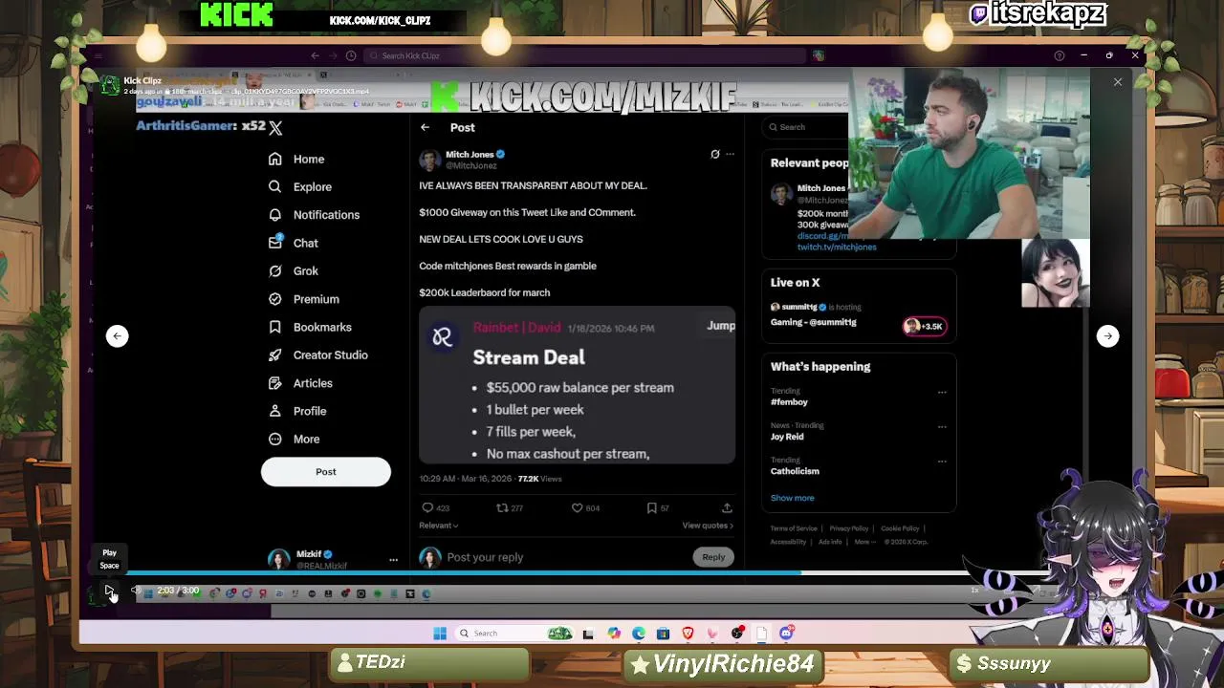Click the twitch.tv/mitchjones link
The width and height of the screenshot is (1224, 688).
click(x=837, y=247)
